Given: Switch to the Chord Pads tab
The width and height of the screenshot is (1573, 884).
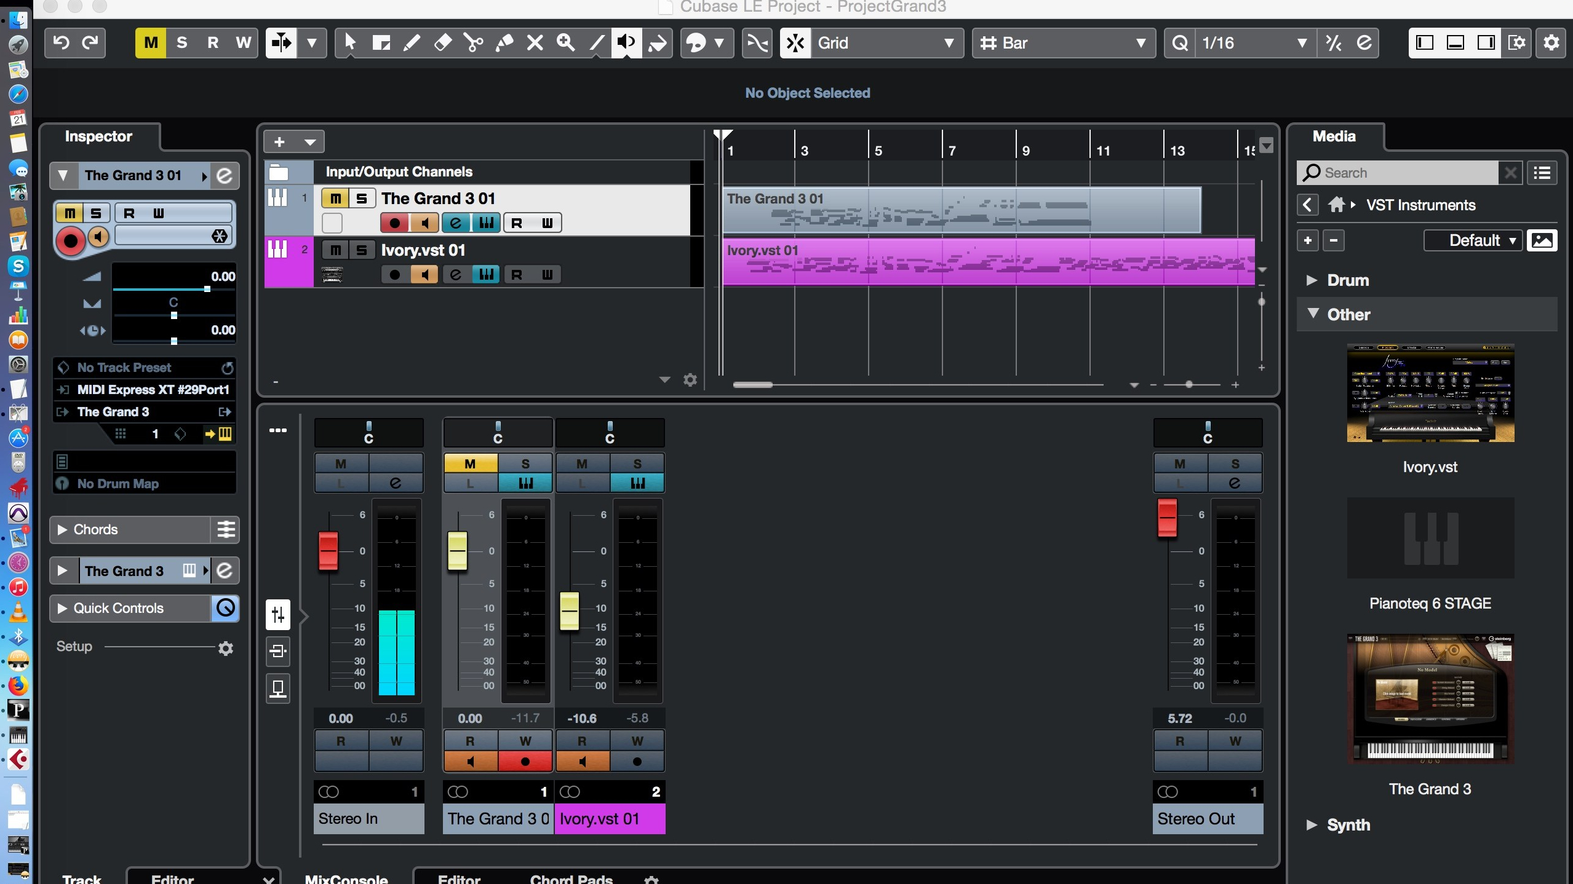Looking at the screenshot, I should (570, 878).
